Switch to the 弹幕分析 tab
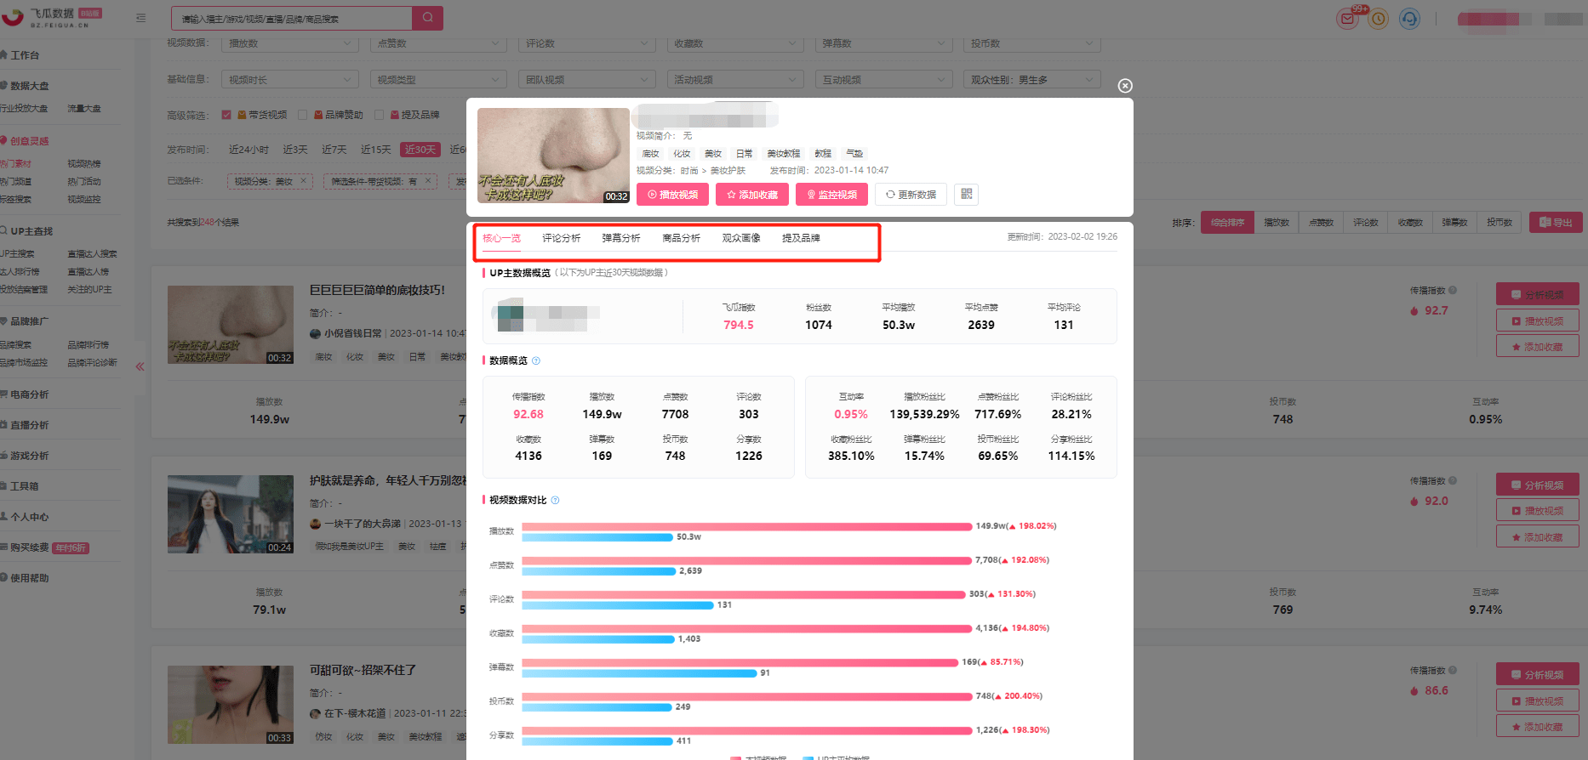The image size is (1588, 760). [621, 238]
